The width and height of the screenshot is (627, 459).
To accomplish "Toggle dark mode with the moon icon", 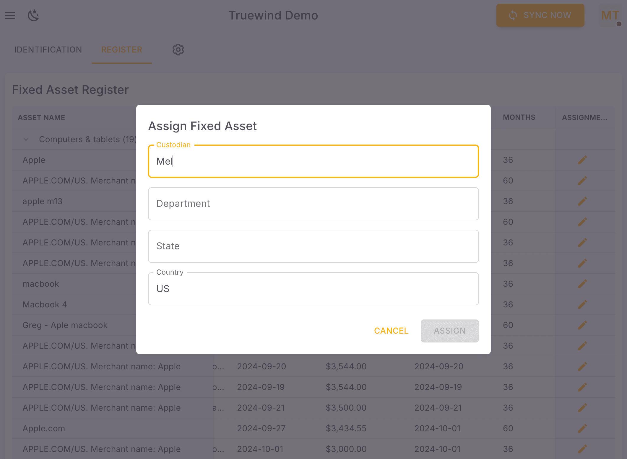I will [x=33, y=15].
